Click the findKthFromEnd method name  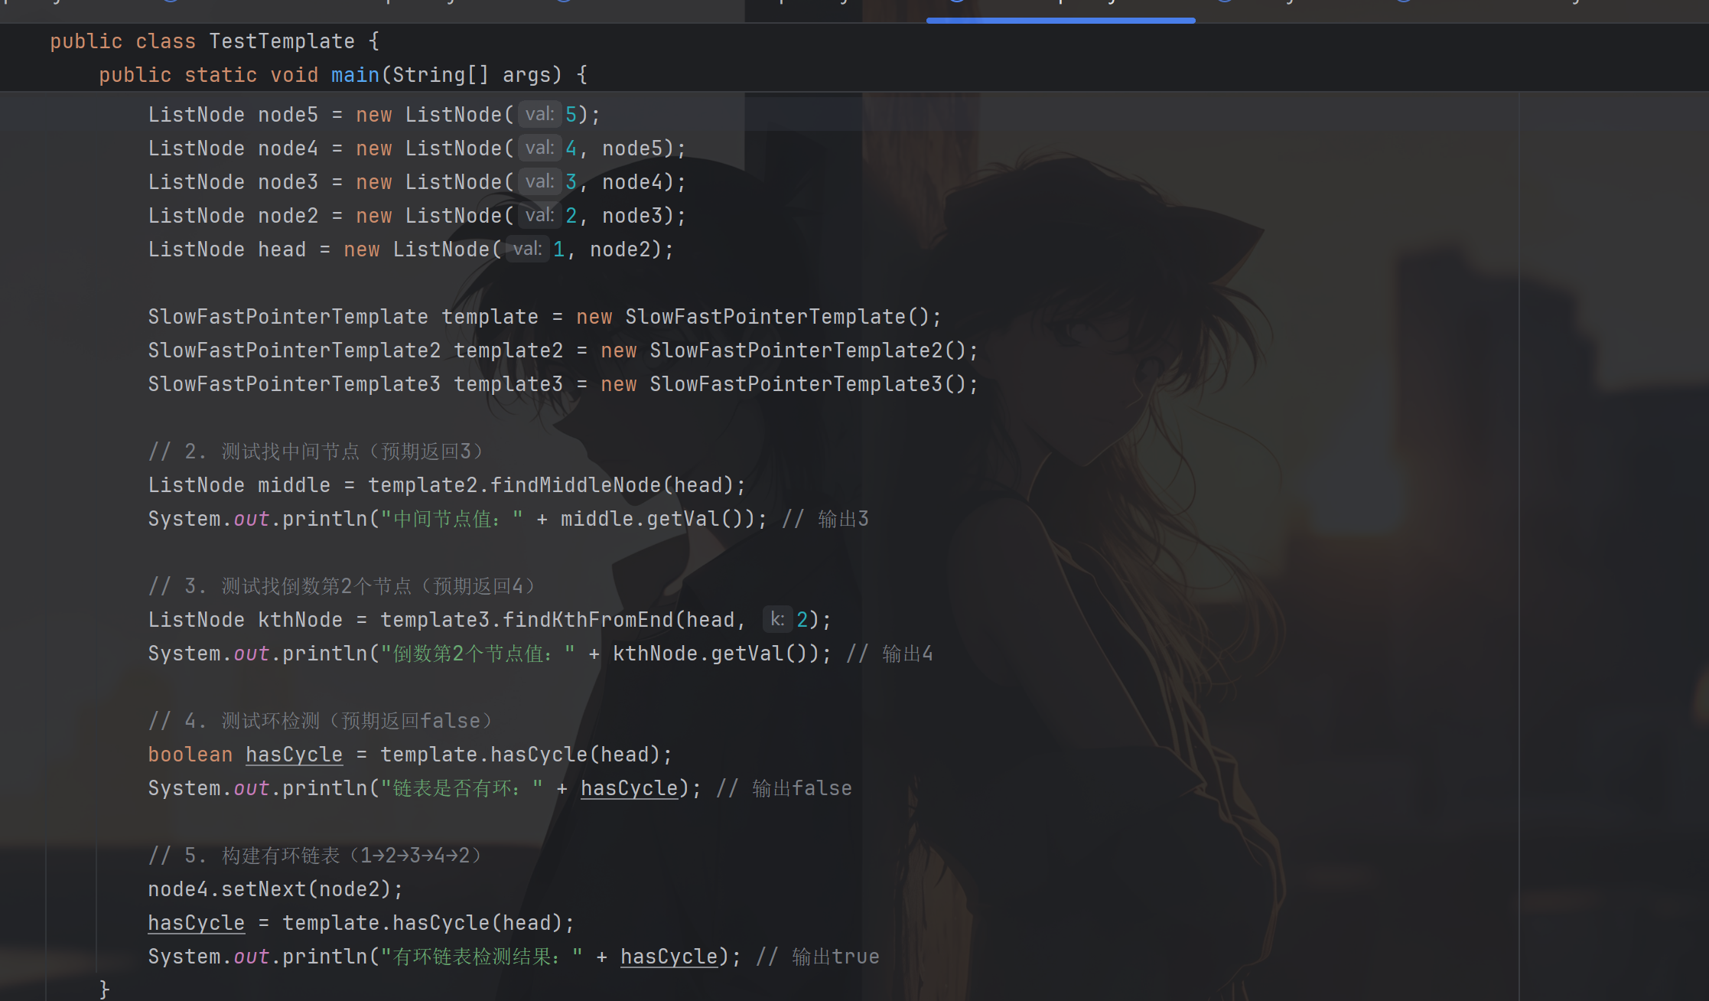pyautogui.click(x=588, y=620)
